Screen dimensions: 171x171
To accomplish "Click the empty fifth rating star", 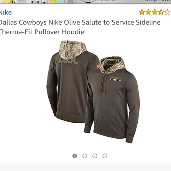I will coord(167,12).
